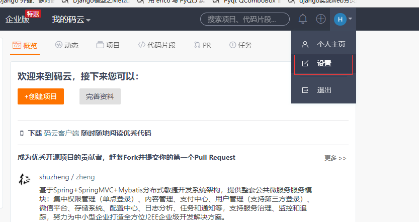Click the 完善资料 button
This screenshot has width=419, height=222.
tap(100, 96)
